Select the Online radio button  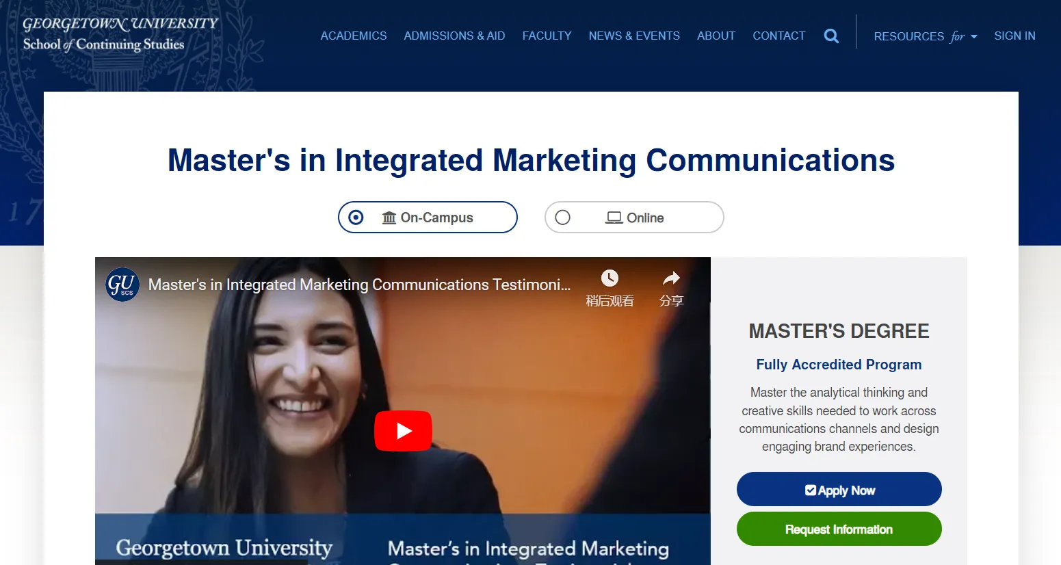(x=563, y=218)
